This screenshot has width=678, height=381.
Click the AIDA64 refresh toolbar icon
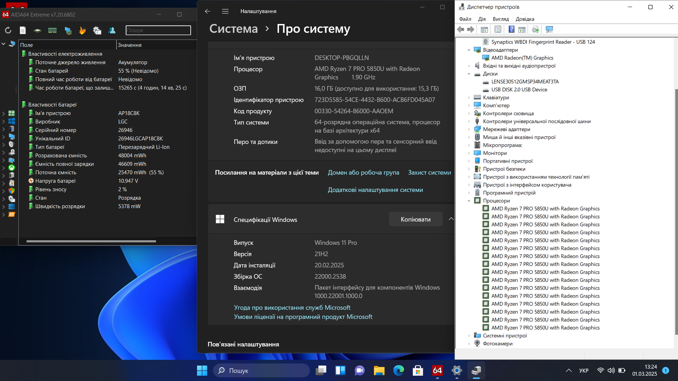click(x=8, y=30)
